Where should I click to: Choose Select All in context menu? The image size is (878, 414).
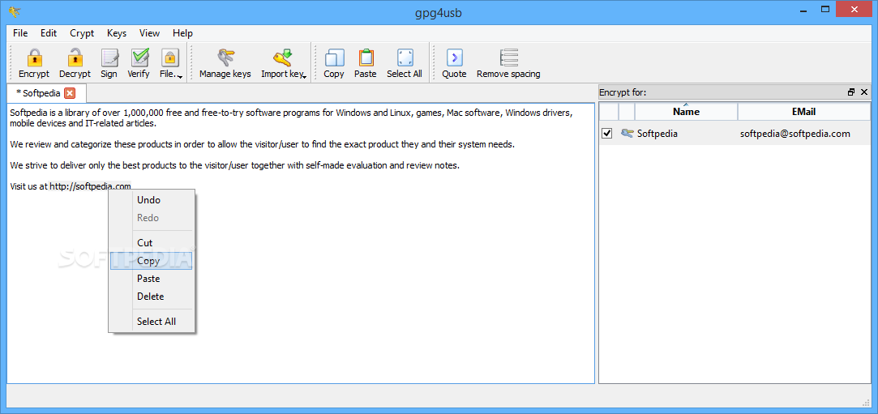point(151,322)
